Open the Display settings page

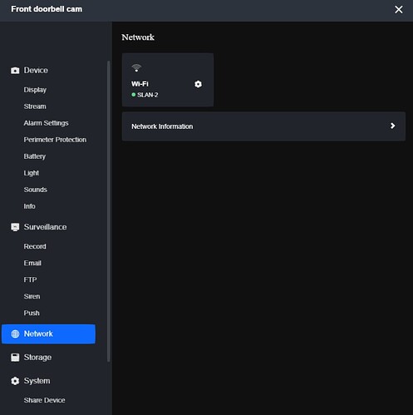click(35, 90)
